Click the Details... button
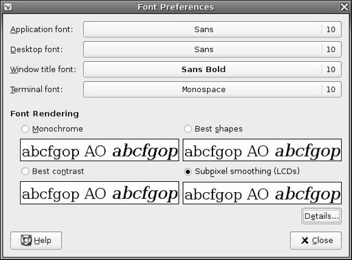The width and height of the screenshot is (352, 260). point(322,216)
